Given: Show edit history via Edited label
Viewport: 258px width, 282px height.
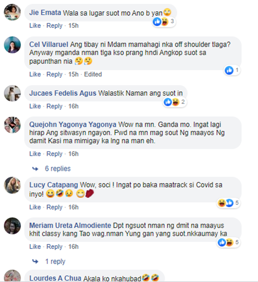Looking at the screenshot, I should tap(93, 74).
